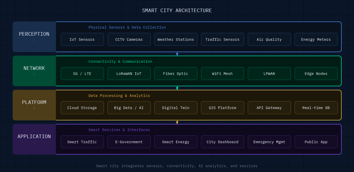Click the Real-time DB component
Image resolution: width=354 pixels, height=172 pixels.
(x=316, y=108)
